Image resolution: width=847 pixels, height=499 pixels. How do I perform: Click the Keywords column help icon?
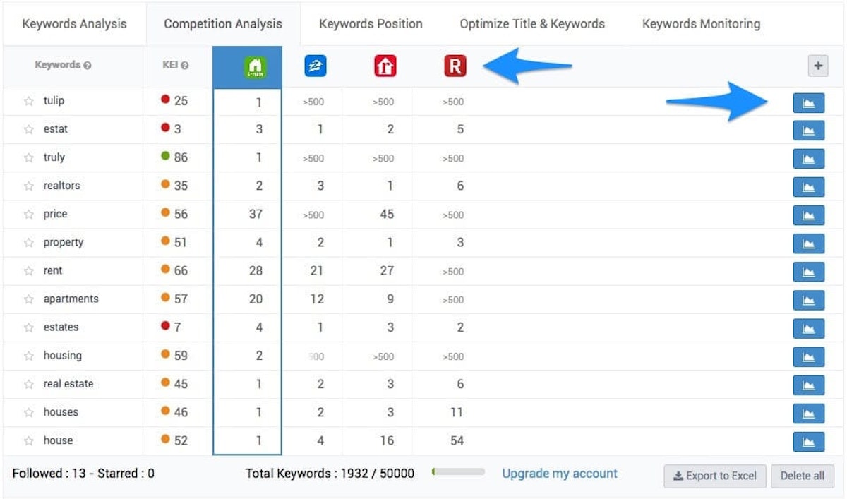tap(88, 66)
